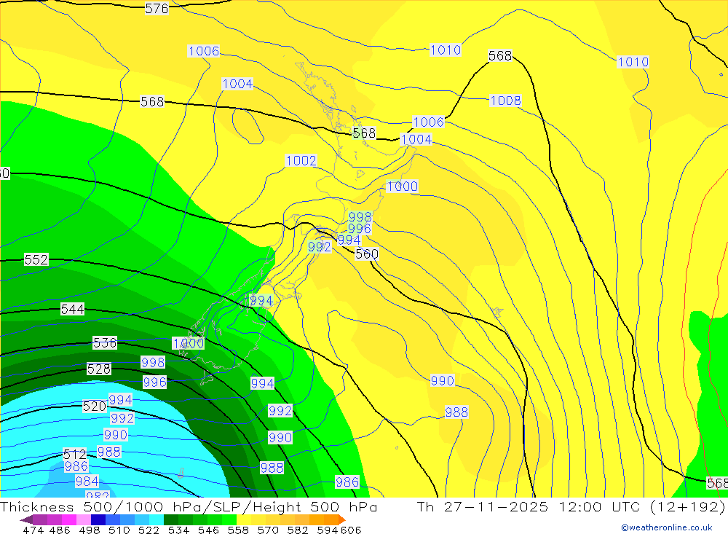
Task: Click the map title 'Thickness 500/1000 hPa/SLP/Height 500 hPa'
Action: tap(189, 506)
